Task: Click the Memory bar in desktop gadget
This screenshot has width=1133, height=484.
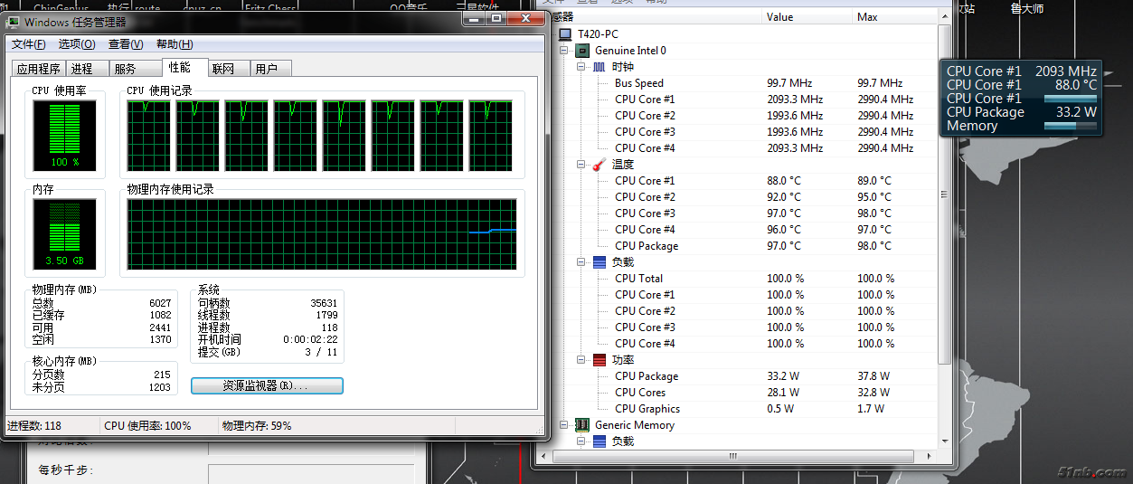Action: click(1070, 127)
